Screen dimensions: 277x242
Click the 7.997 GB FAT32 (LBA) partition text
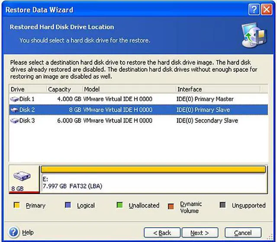pyautogui.click(x=72, y=186)
